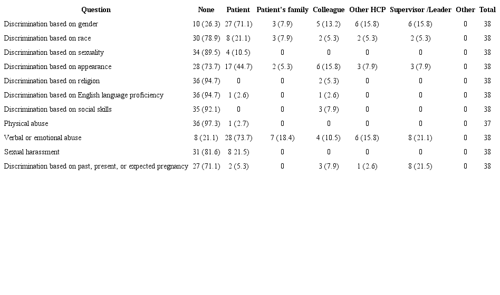Select the English language proficiency row label

83,95
